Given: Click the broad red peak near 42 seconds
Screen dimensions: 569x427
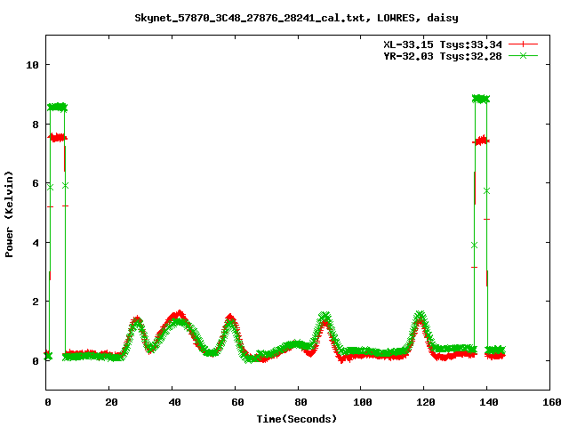Looking at the screenshot, I should coord(178,315).
